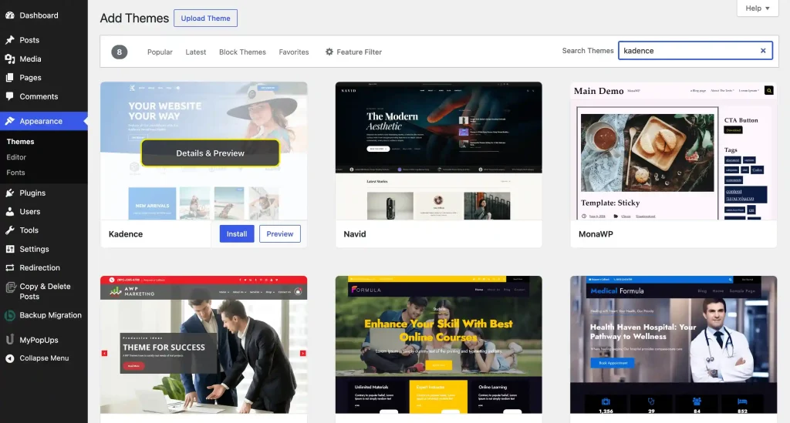This screenshot has height=423, width=790.
Task: Open the Fonts submenu item
Action: [x=15, y=172]
